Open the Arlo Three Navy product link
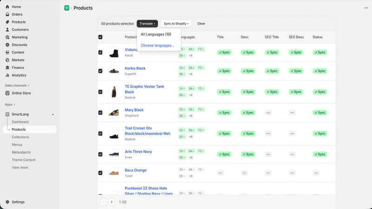The image size is (372, 209). 138,152
